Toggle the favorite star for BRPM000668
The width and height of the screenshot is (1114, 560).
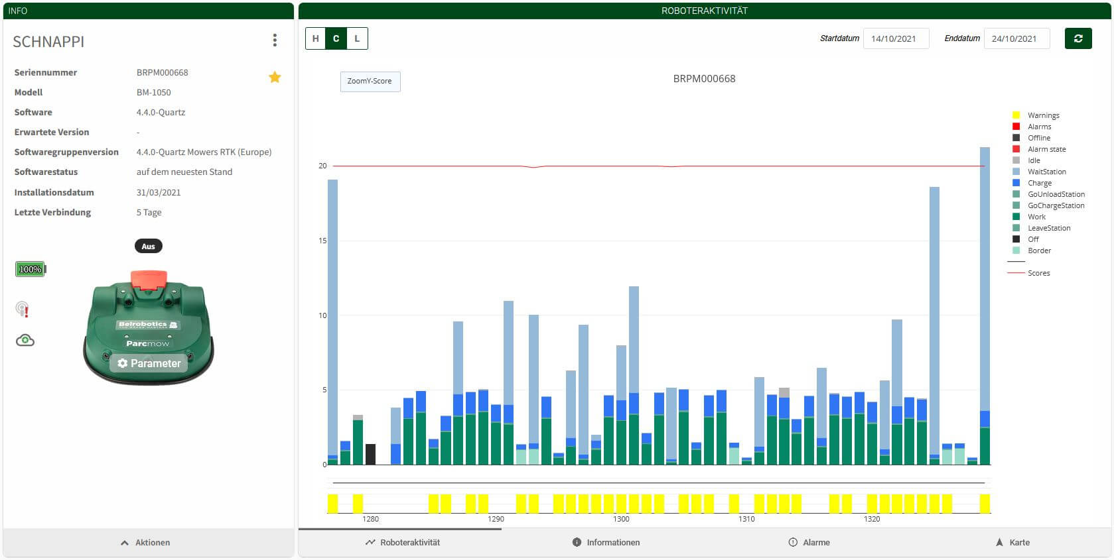(x=275, y=78)
